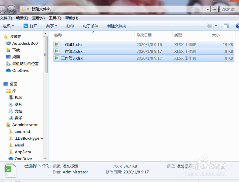Open the 文件(F) menu
The image size is (239, 182).
[6, 18]
